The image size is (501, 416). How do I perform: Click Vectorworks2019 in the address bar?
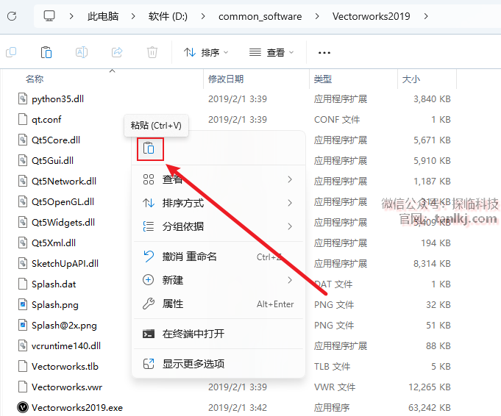371,16
